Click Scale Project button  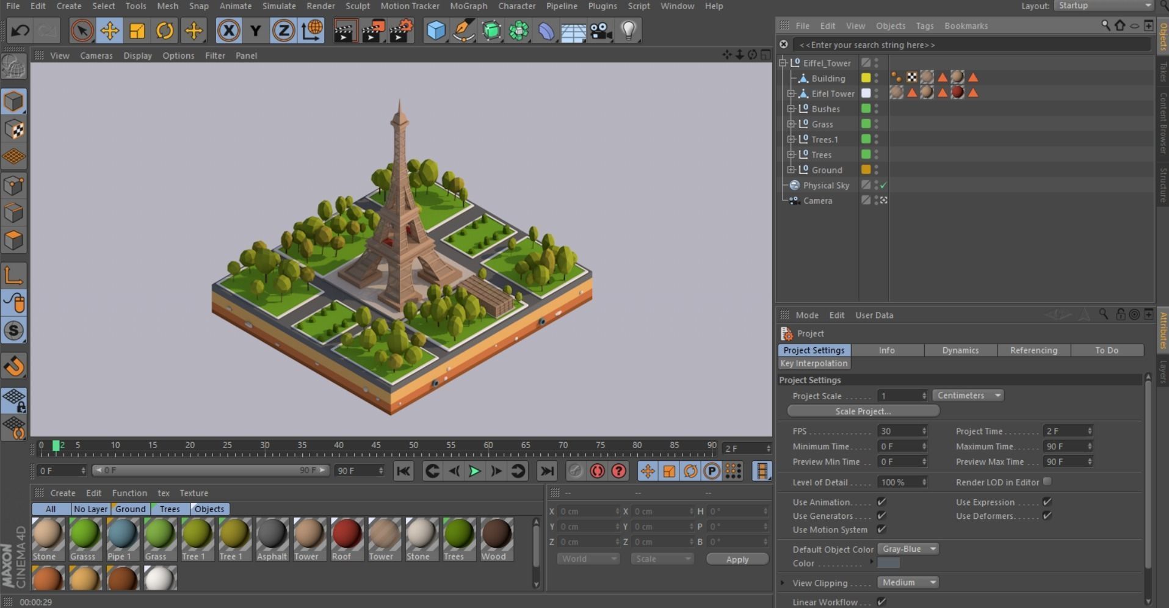[863, 411]
